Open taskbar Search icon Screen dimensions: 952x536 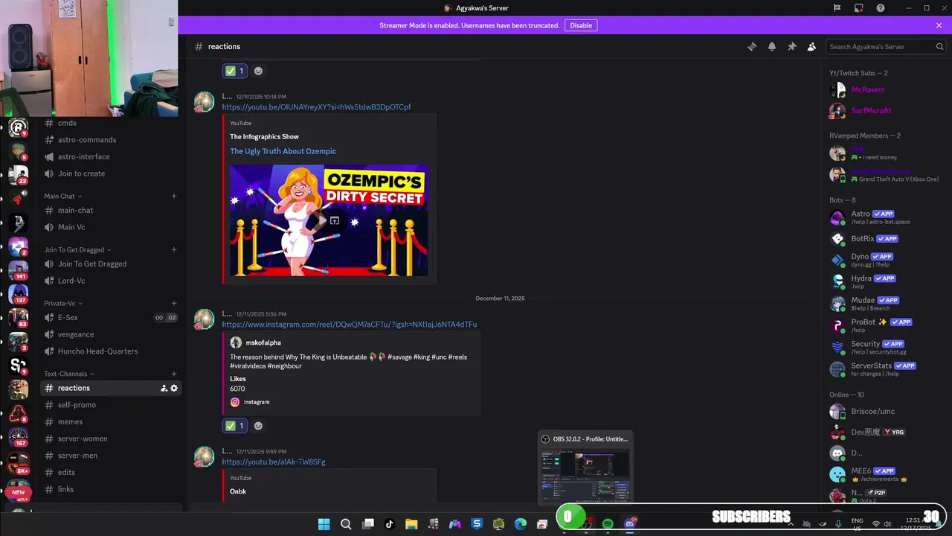click(346, 524)
